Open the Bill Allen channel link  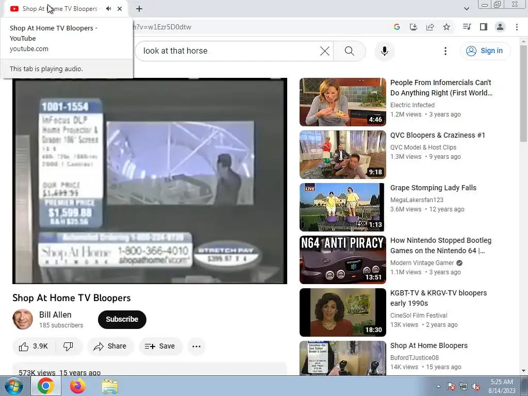click(55, 315)
